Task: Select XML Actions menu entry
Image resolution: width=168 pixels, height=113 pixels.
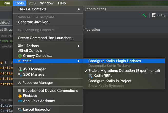Action: pyautogui.click(x=48, y=46)
